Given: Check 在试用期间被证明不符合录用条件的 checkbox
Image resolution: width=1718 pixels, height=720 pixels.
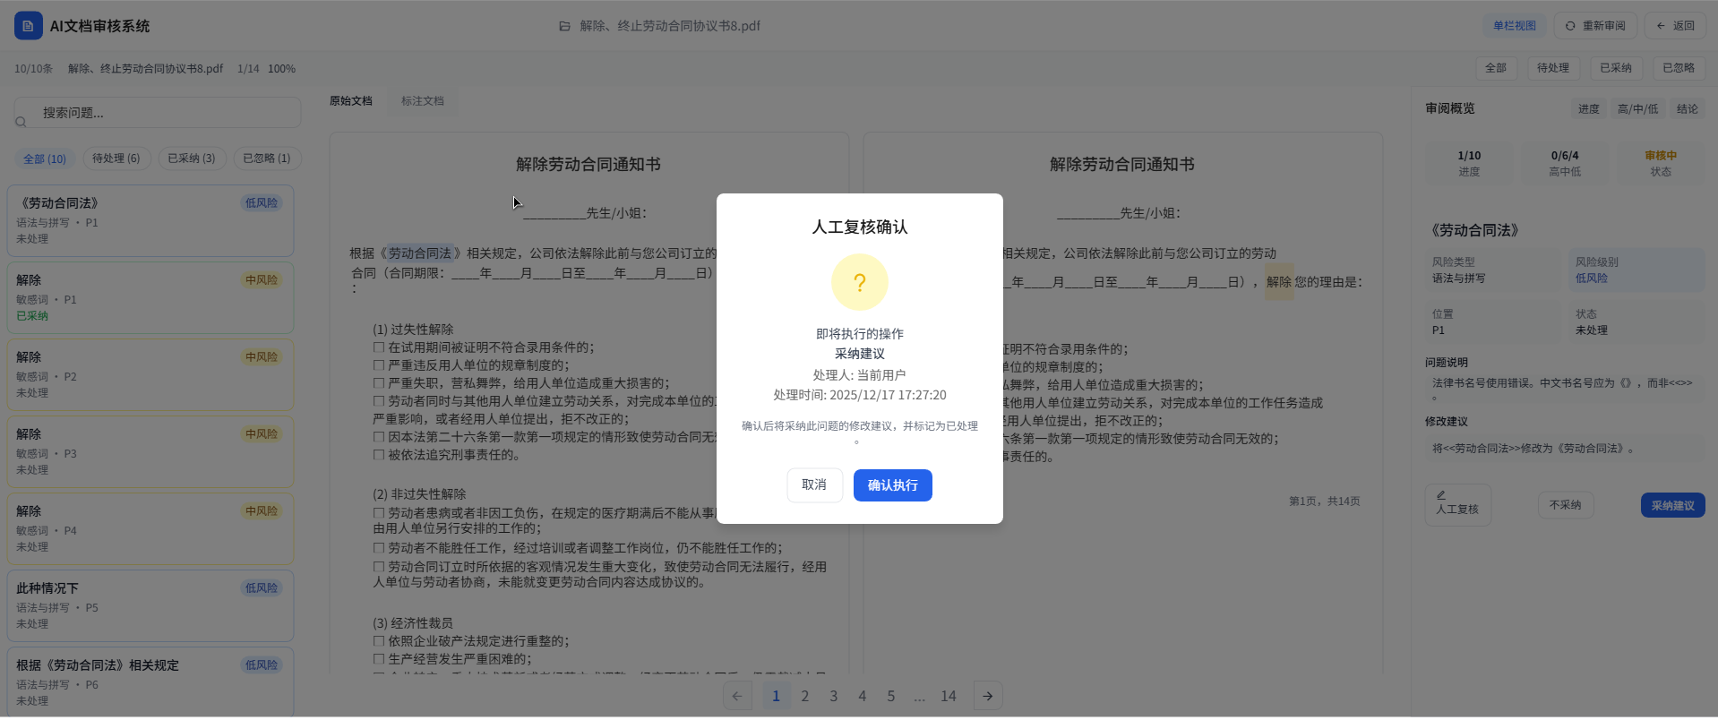Looking at the screenshot, I should [379, 347].
